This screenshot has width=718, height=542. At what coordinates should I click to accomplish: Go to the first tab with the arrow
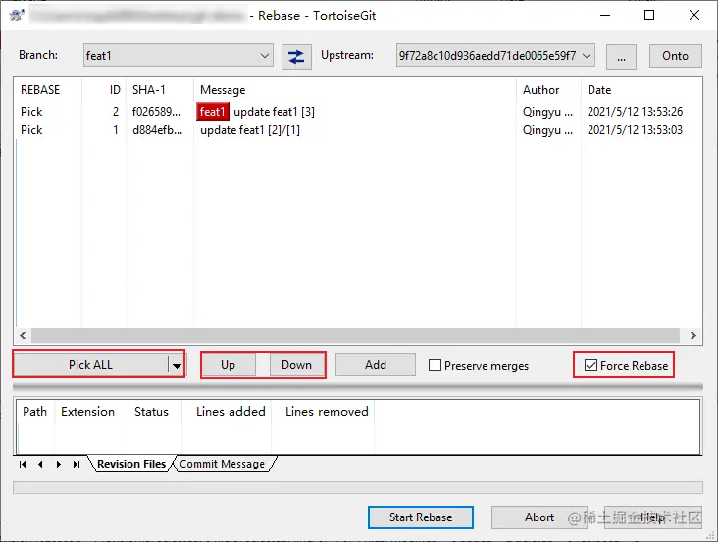point(23,464)
